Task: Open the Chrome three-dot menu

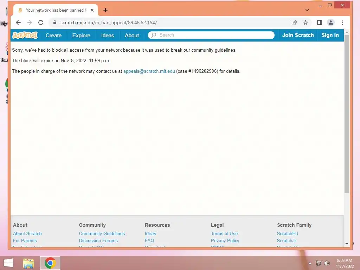Action: 342,22
